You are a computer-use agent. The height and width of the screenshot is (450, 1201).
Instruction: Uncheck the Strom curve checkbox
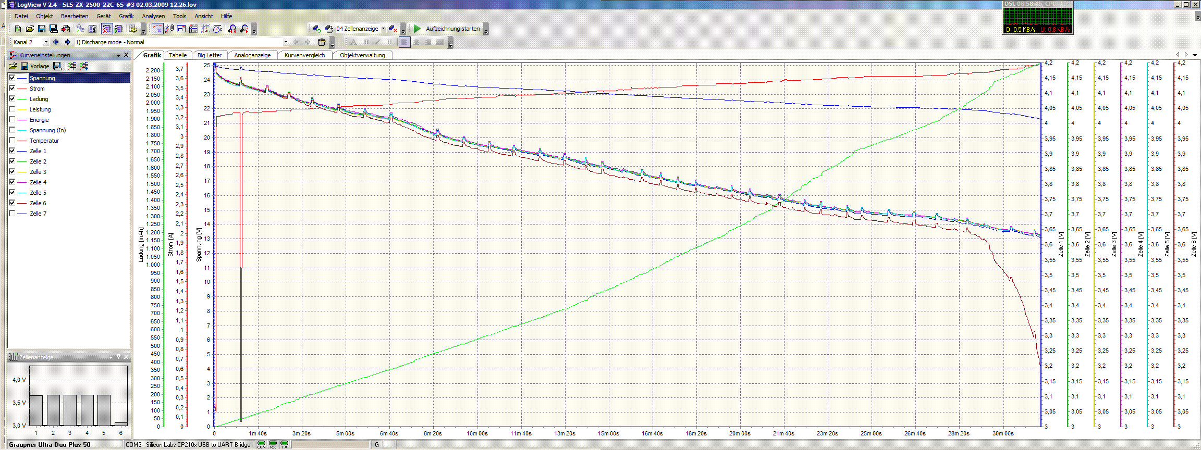12,89
